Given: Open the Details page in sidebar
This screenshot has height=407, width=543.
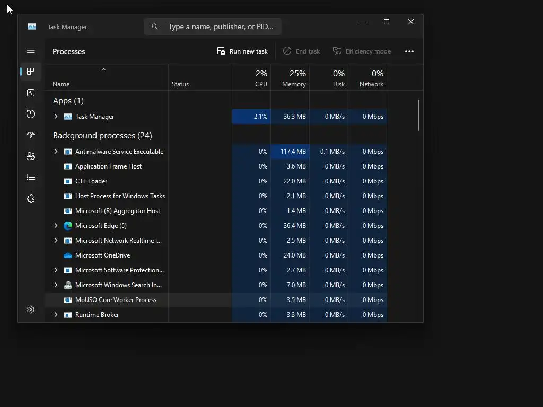Looking at the screenshot, I should coord(30,177).
